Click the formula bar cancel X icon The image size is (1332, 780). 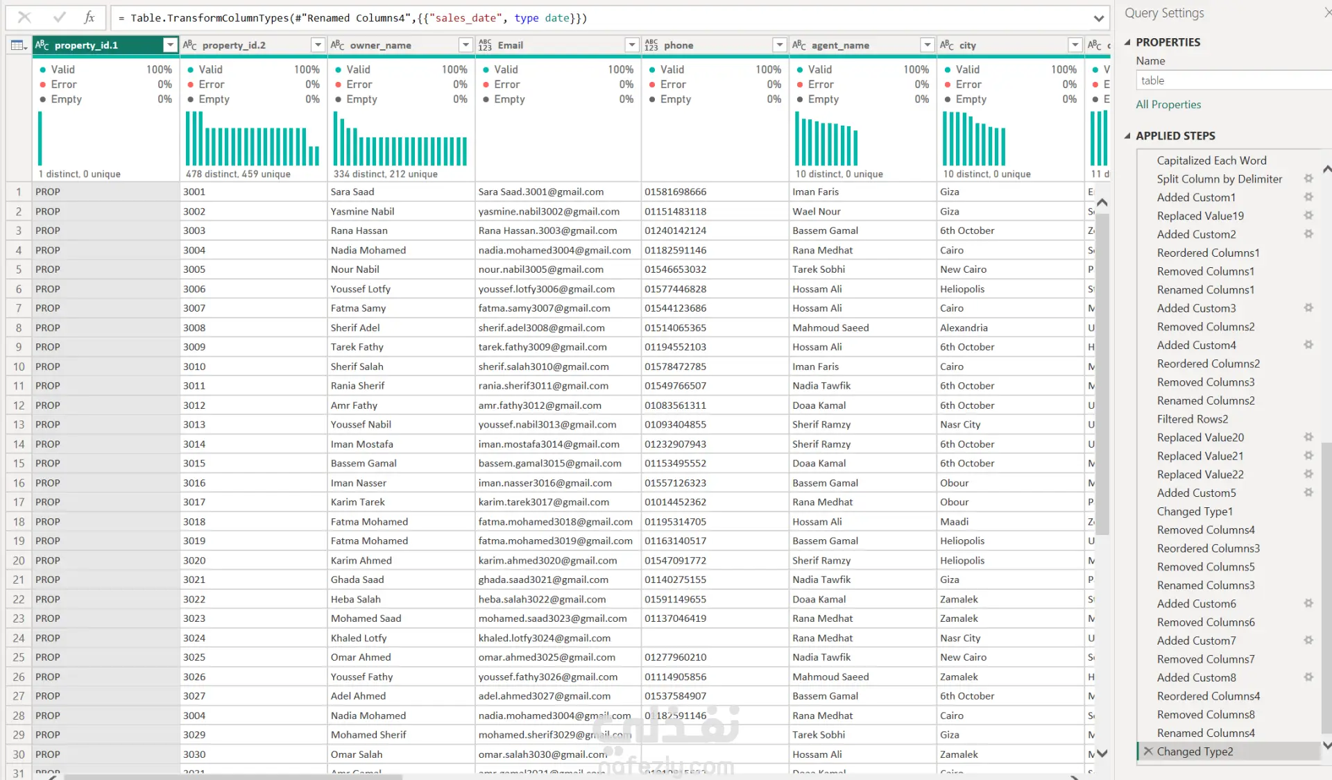pos(24,17)
